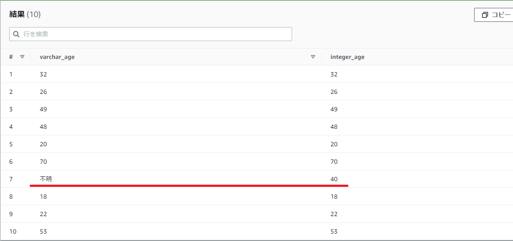Select the integer_age value 40 in row 7
Viewport: 513px width, 241px height.
334,179
